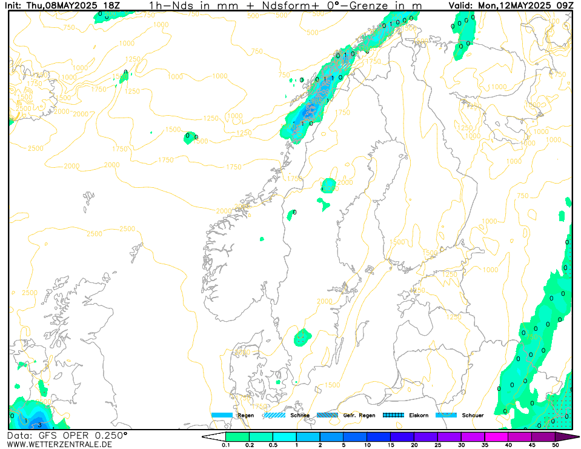Screen dimensions: 581x449
Task: Click the Schauer legend swatch
Action: (x=446, y=415)
